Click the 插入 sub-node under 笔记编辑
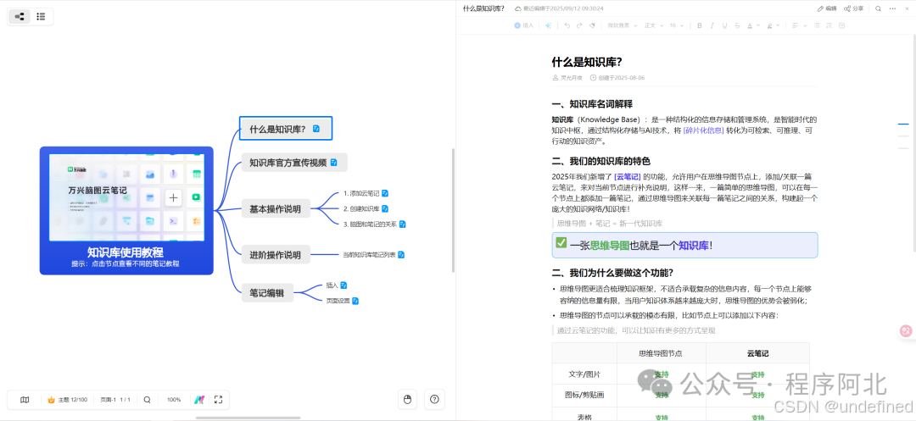Viewport: 916px width, 421px height. (x=332, y=285)
